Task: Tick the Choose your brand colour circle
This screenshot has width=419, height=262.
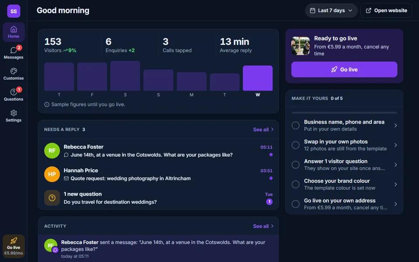Action: point(295,184)
